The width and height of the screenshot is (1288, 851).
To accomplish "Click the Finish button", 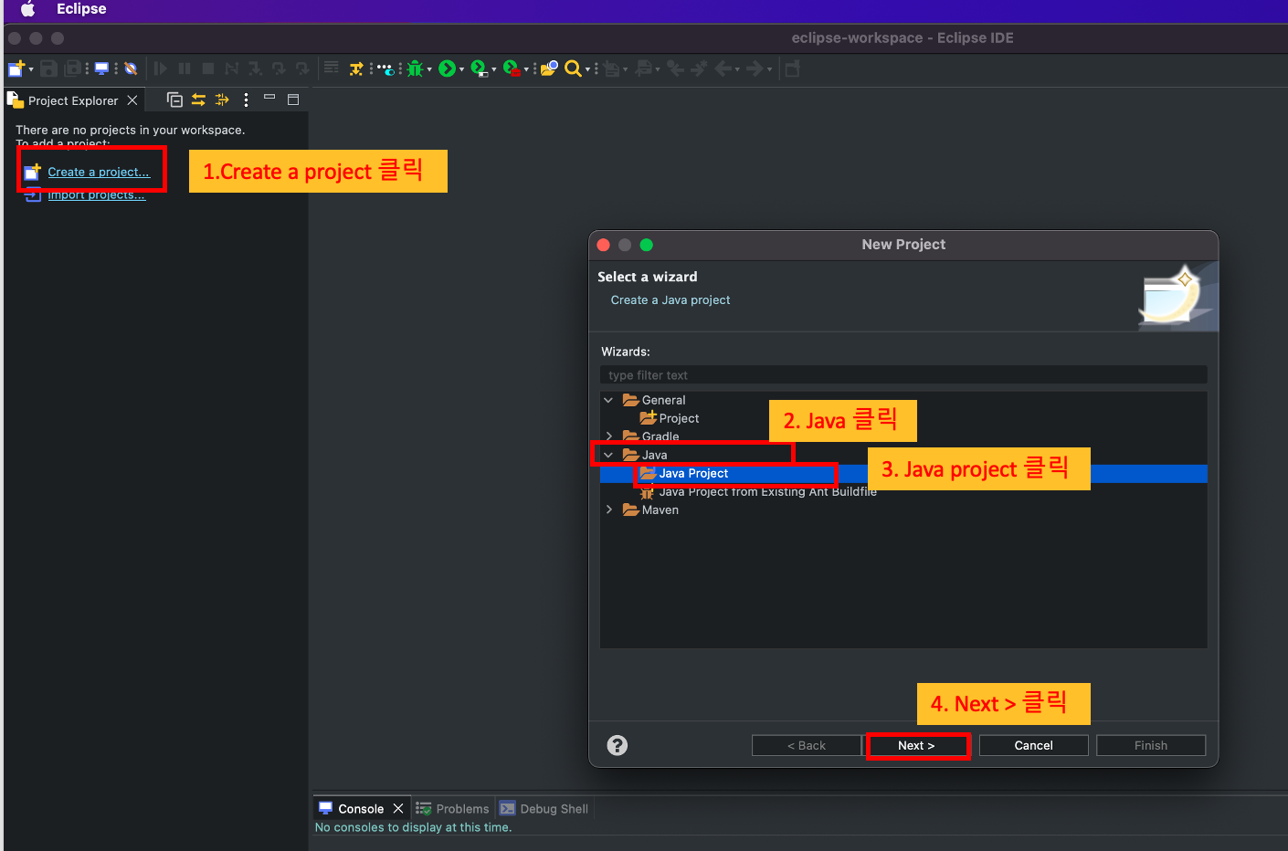I will (x=1151, y=745).
